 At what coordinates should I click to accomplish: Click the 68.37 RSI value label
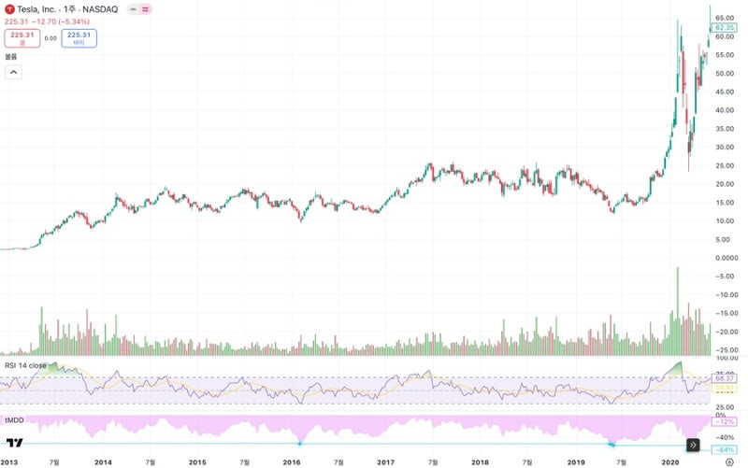724,378
